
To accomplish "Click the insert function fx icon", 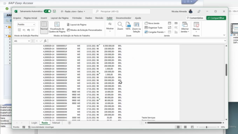I will pyautogui.click(x=45, y=41).
